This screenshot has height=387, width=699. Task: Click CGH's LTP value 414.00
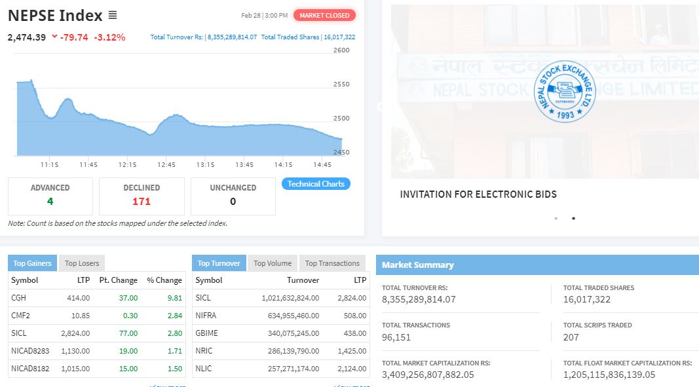[x=79, y=298]
